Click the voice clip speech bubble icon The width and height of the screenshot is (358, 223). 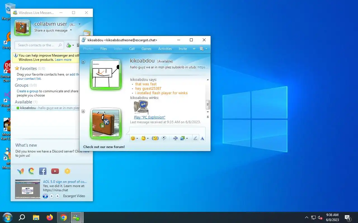pyautogui.click(x=164, y=138)
